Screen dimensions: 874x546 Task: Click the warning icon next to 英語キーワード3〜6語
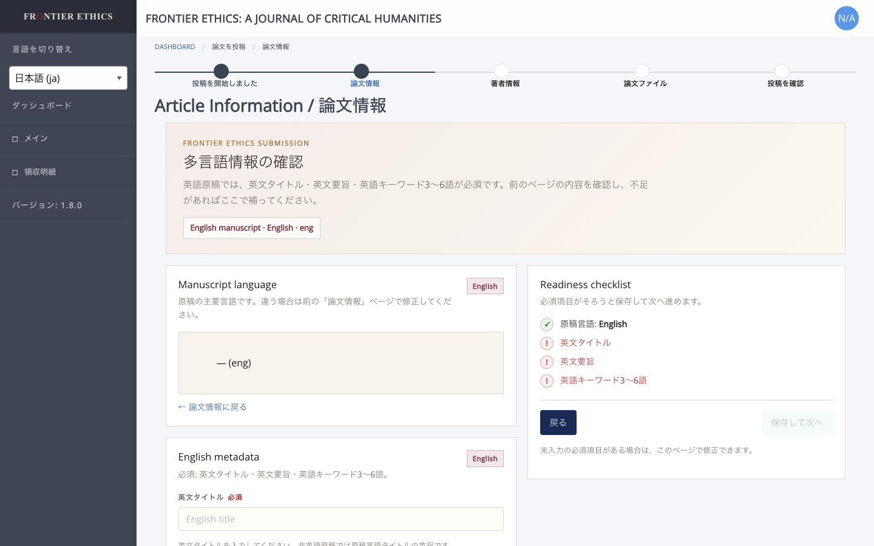point(547,381)
